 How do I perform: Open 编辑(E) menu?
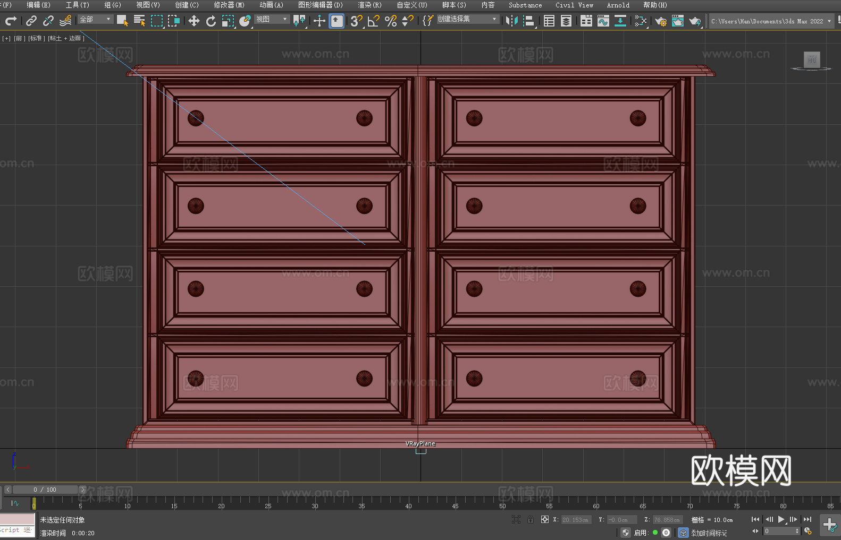click(x=38, y=5)
